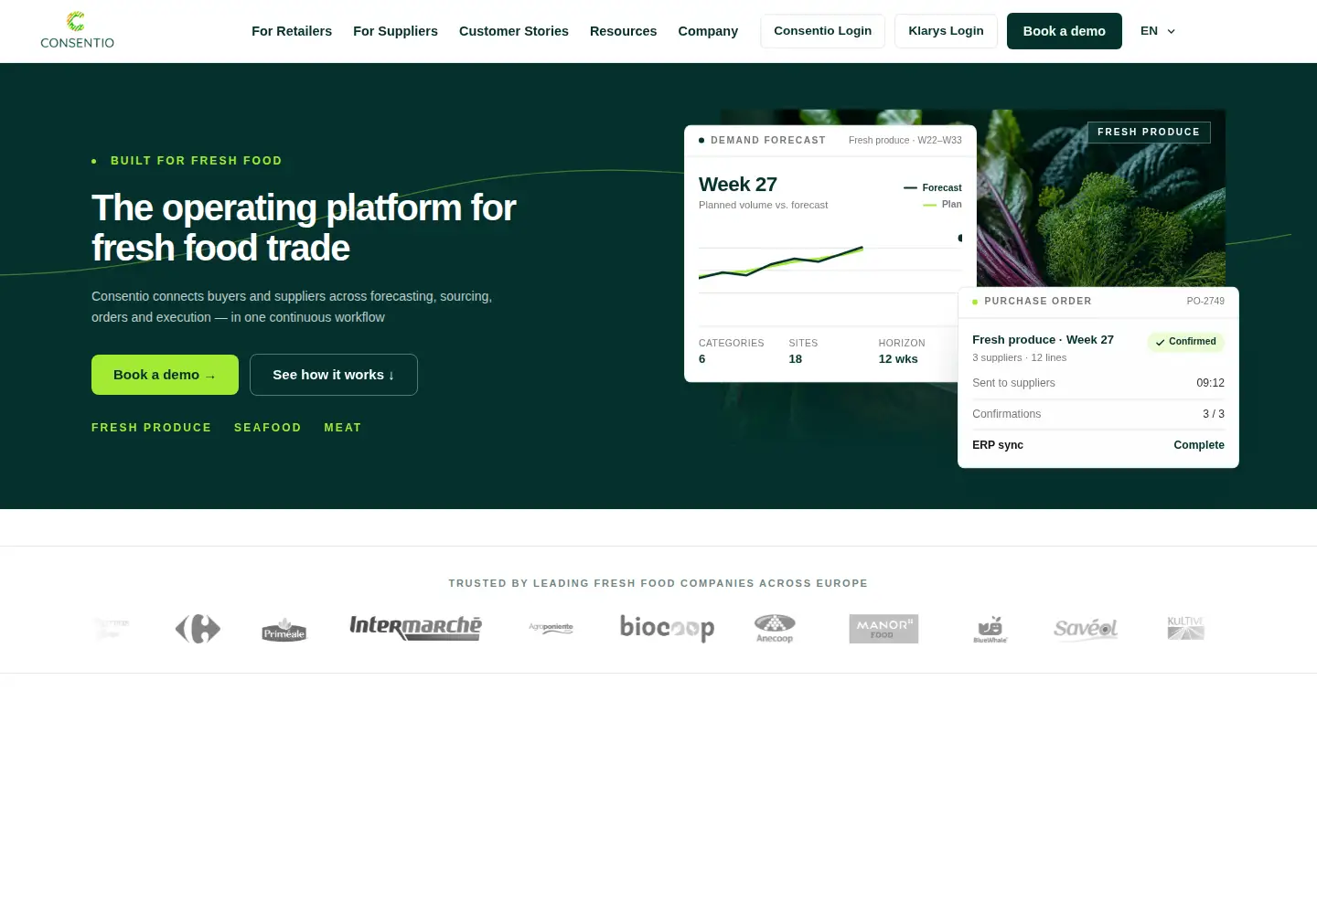This screenshot has width=1317, height=914.
Task: Click the Klarys Login button
Action: (x=946, y=31)
